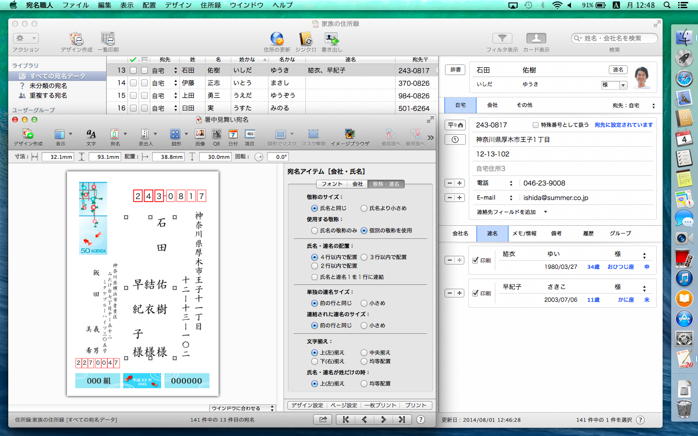Click the 差出人 tool icon
Screen dimensions: 698x436
point(144,134)
